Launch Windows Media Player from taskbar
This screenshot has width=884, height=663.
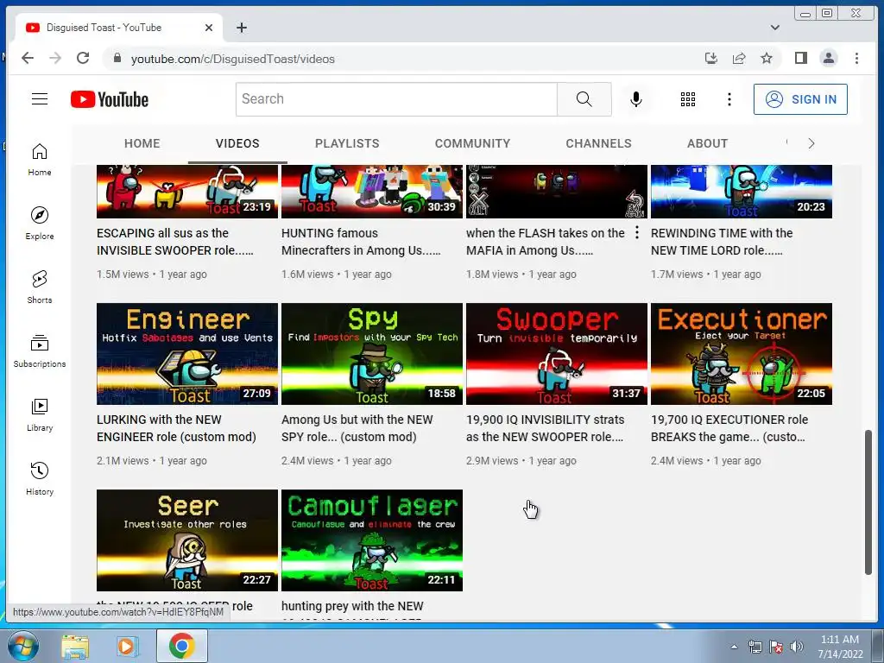[x=128, y=647]
